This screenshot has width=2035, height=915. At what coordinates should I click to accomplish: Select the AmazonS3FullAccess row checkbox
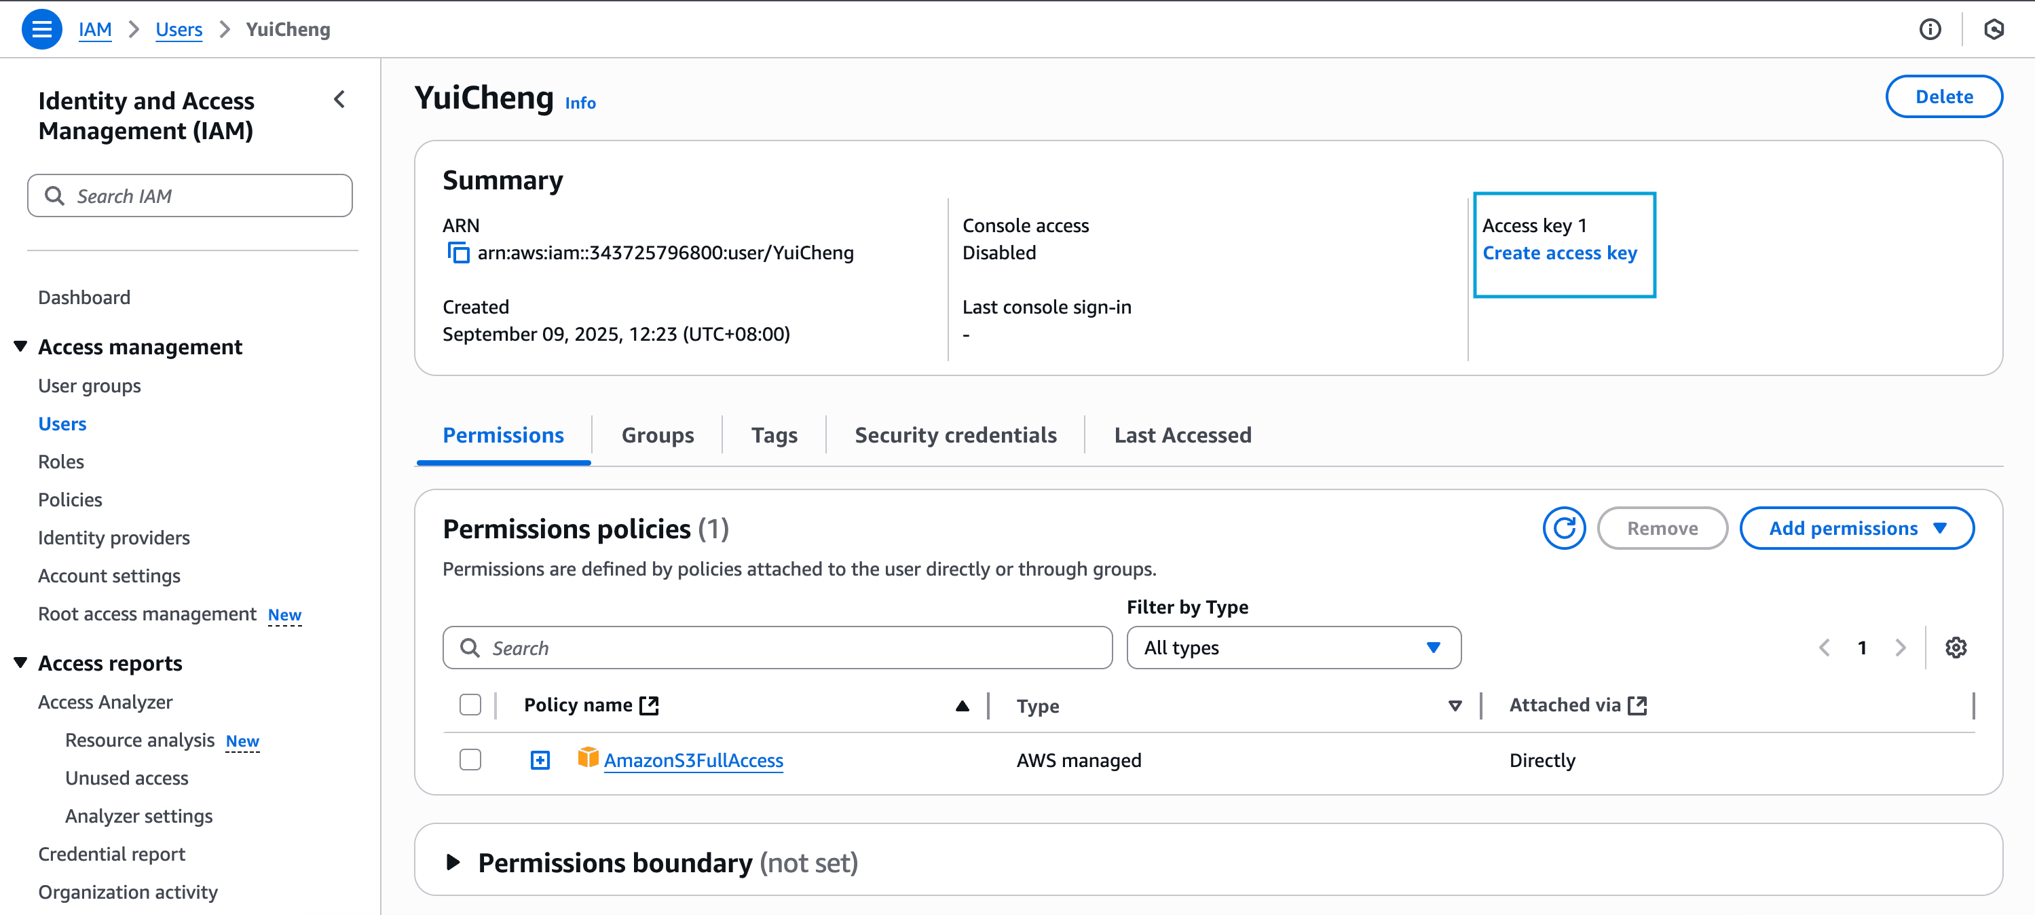(470, 760)
